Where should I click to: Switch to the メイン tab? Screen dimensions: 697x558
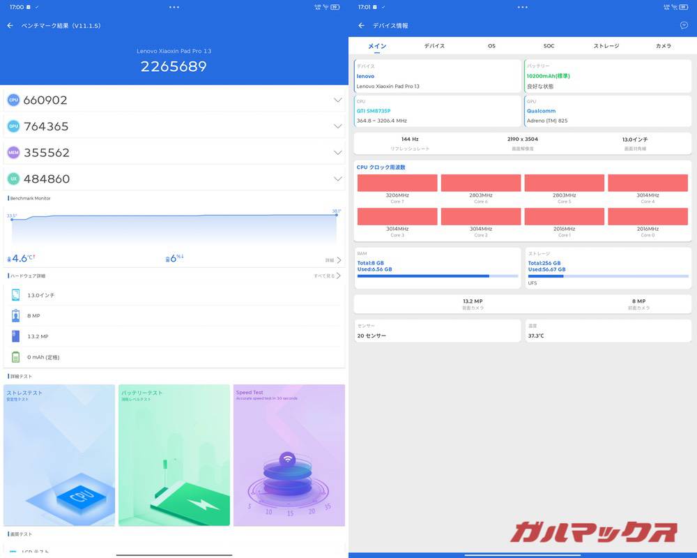click(x=377, y=46)
